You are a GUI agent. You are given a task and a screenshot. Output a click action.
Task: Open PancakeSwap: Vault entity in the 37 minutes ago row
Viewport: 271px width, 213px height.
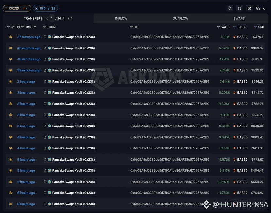74,37
